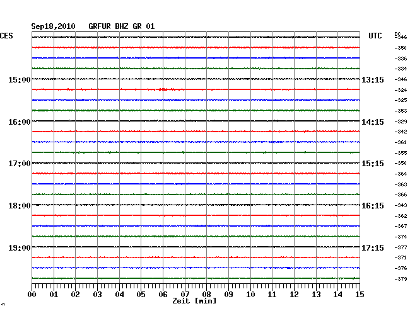Select the DC value -353
410x311 pixels.
click(401, 111)
